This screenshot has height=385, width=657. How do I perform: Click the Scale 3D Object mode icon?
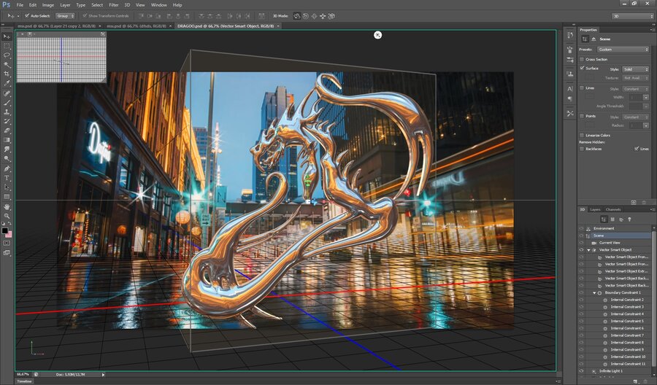pyautogui.click(x=331, y=16)
